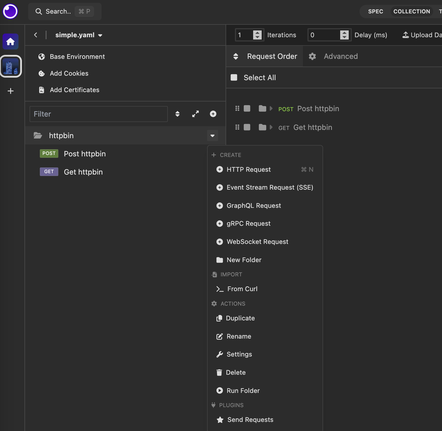442x431 pixels.
Task: Choose Event Stream Request (SSE)
Action: tap(265, 187)
